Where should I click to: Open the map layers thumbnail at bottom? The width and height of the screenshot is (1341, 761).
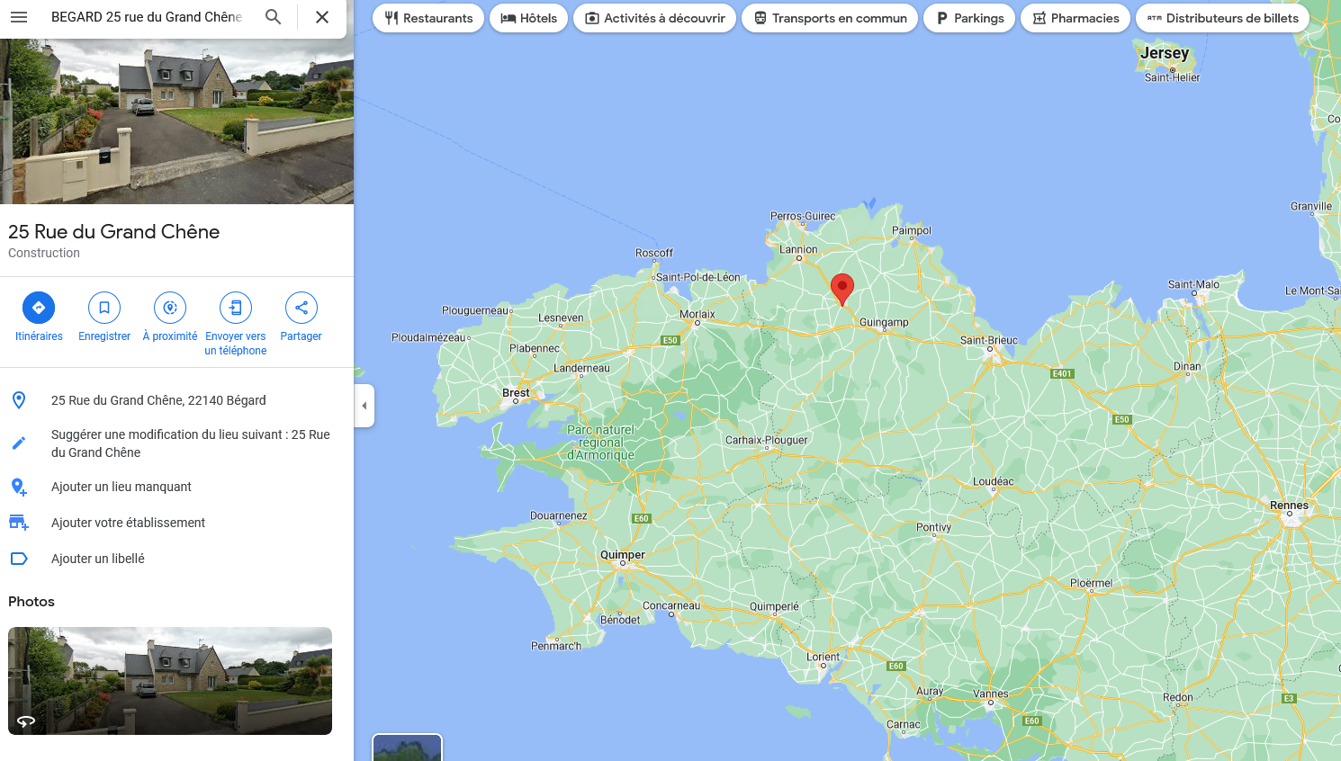tap(408, 748)
